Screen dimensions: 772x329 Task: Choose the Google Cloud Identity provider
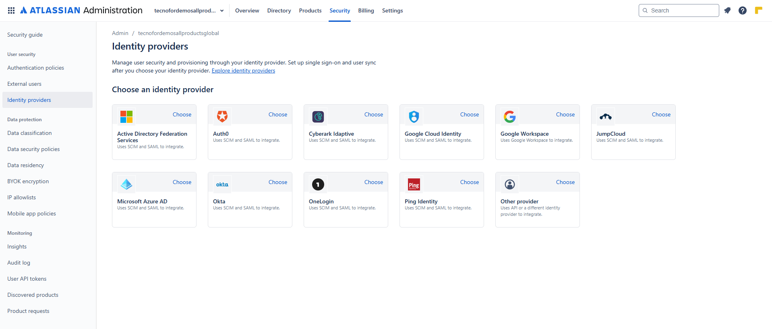(470, 114)
